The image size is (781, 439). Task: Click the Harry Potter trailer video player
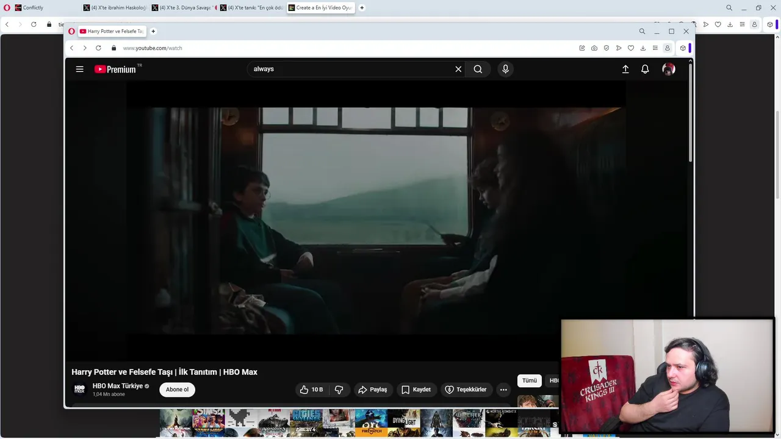point(376,221)
